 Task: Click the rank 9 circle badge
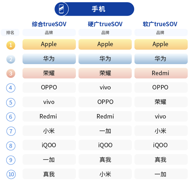point(11,160)
